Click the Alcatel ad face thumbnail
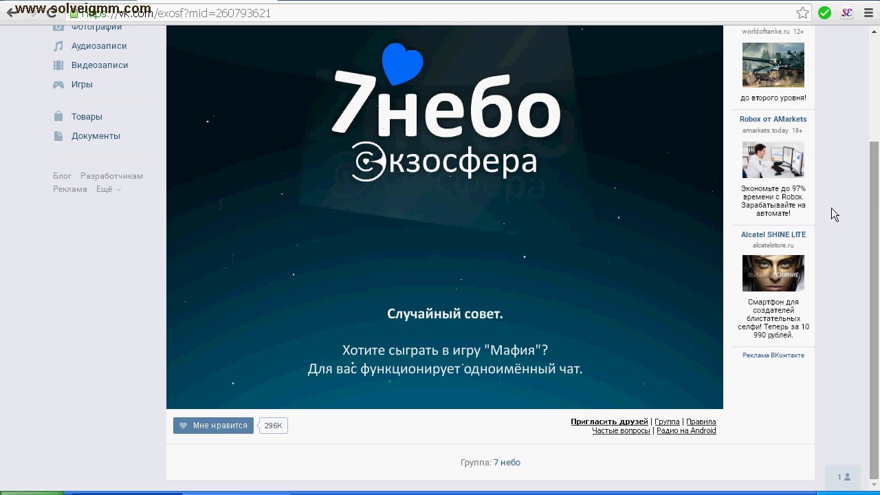Screen dimensions: 880x495 [773, 273]
